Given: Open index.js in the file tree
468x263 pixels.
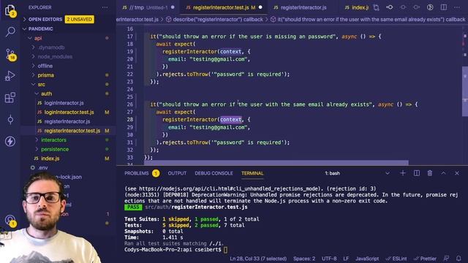Looking at the screenshot, I should 50,159.
